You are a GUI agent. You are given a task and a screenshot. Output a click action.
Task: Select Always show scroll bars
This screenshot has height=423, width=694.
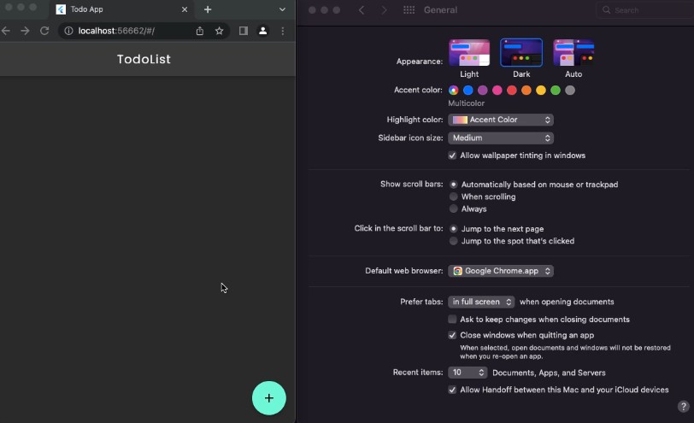tap(453, 209)
